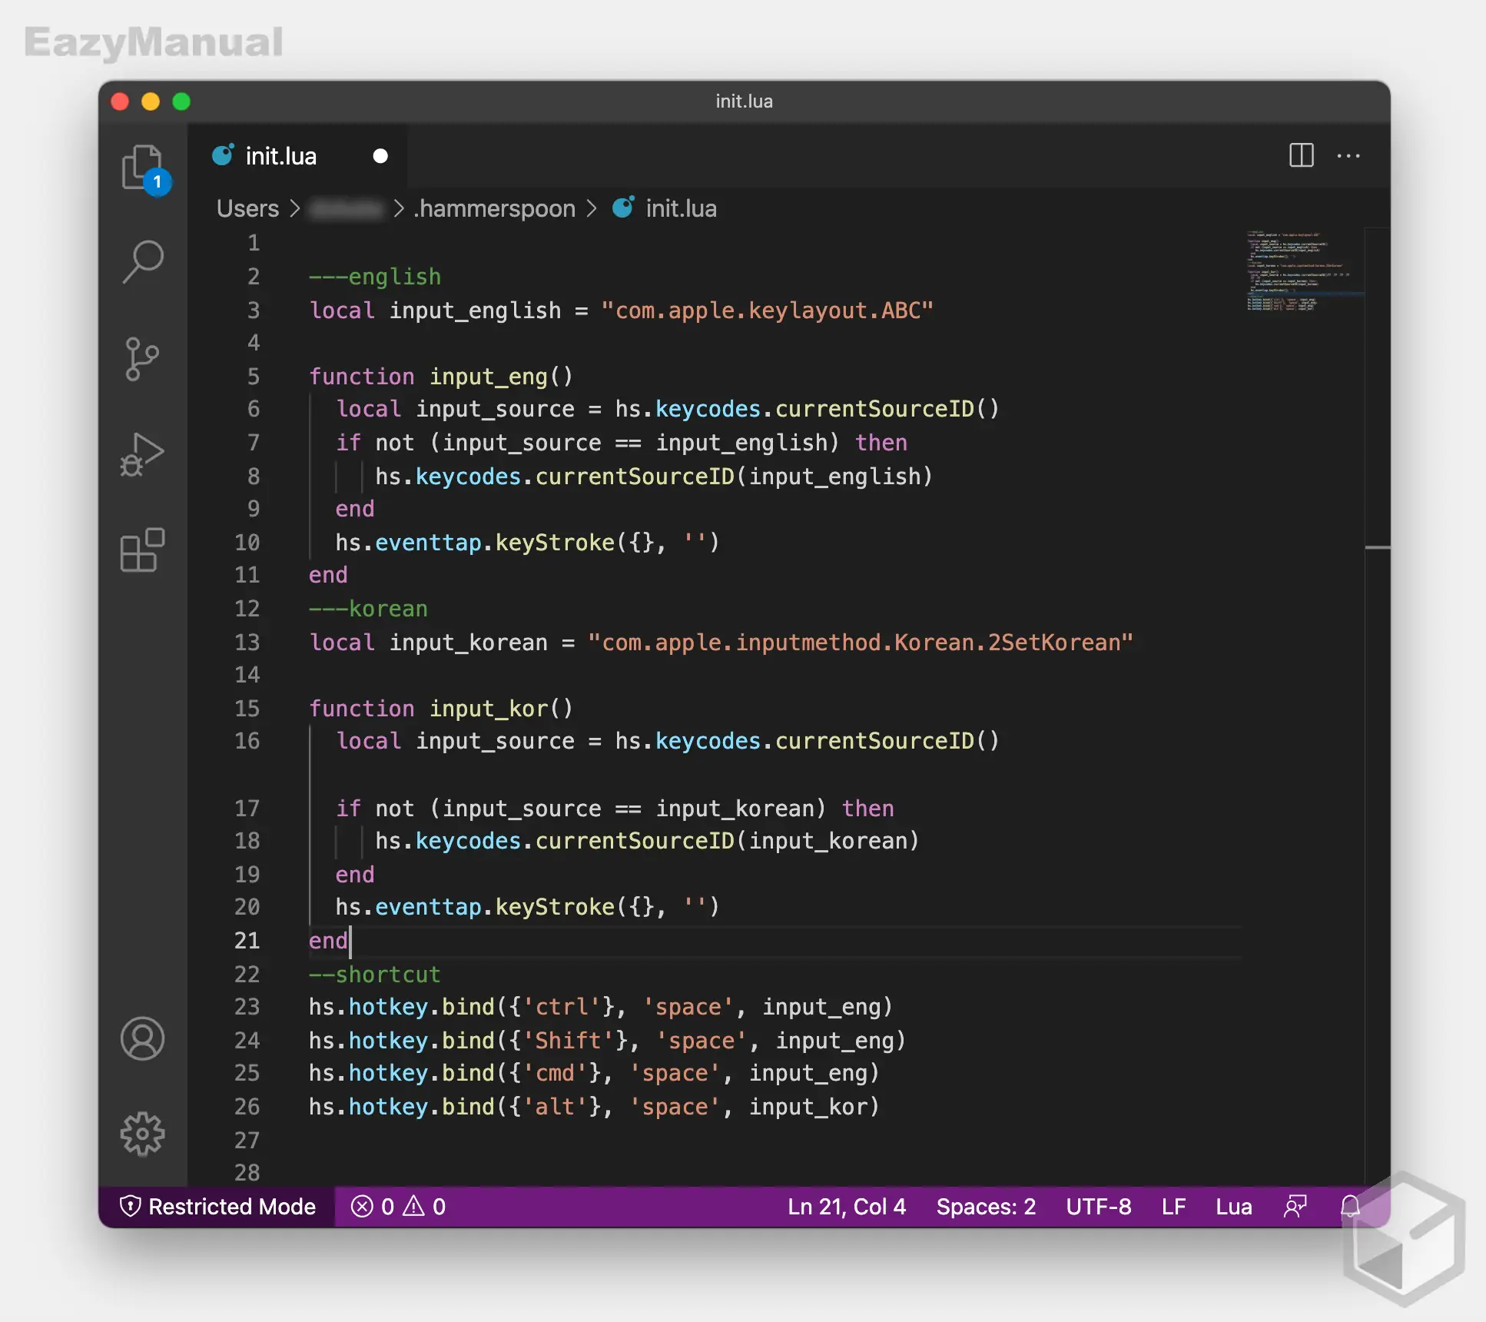Click Restricted Mode in status bar
Image resolution: width=1486 pixels, height=1322 pixels.
pyautogui.click(x=218, y=1206)
